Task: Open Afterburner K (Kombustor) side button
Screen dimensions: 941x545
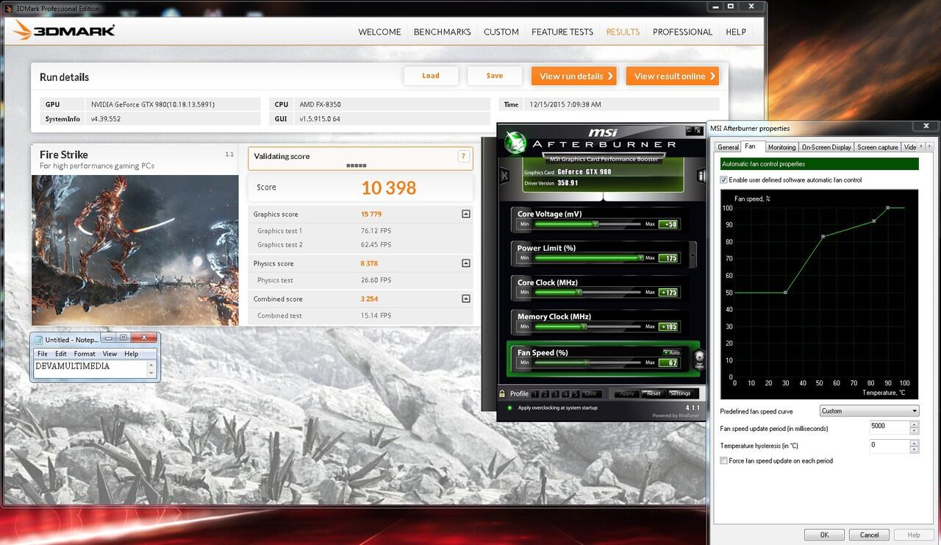Action: point(504,176)
